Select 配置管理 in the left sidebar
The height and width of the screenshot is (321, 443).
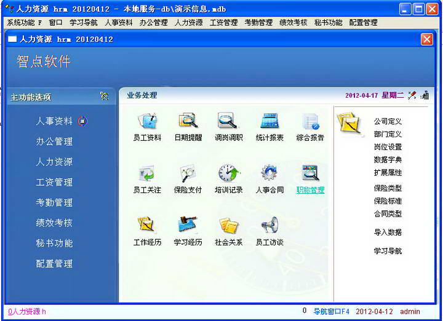(54, 263)
